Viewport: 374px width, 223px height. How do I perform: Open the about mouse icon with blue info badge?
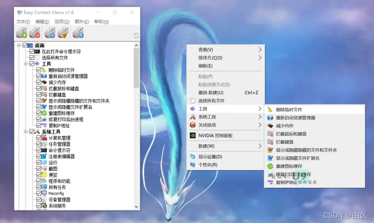tap(78, 33)
